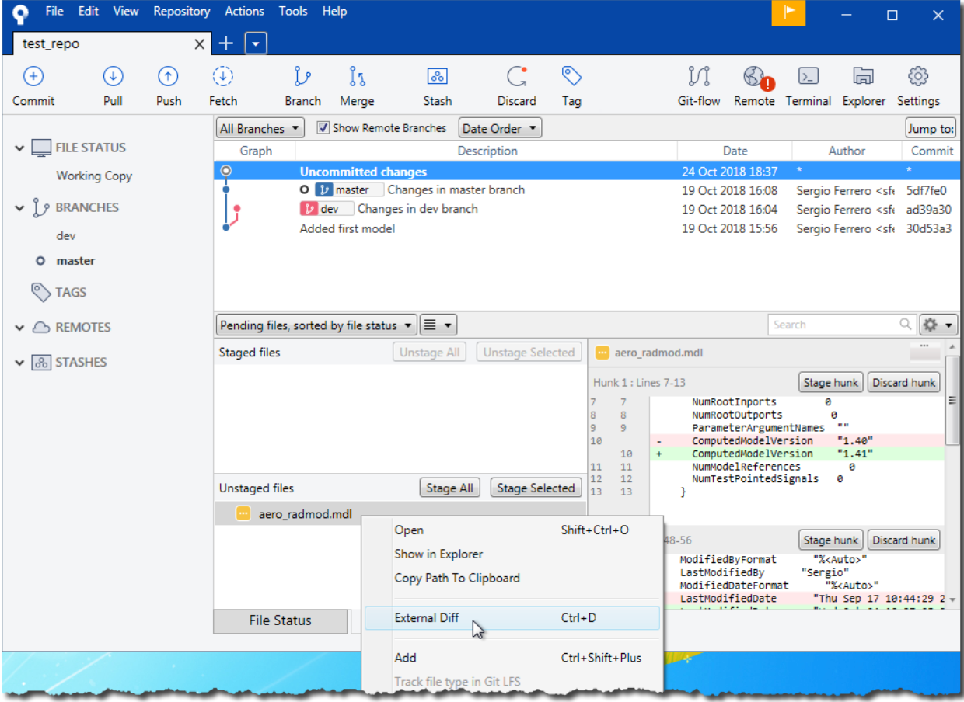Open the Branch tool
This screenshot has width=964, height=702.
302,76
